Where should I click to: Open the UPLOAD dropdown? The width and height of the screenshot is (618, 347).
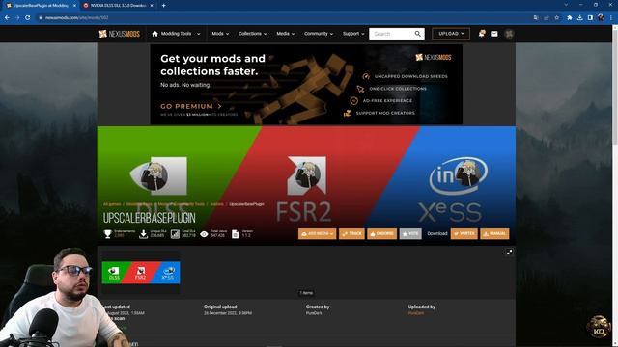tap(451, 34)
